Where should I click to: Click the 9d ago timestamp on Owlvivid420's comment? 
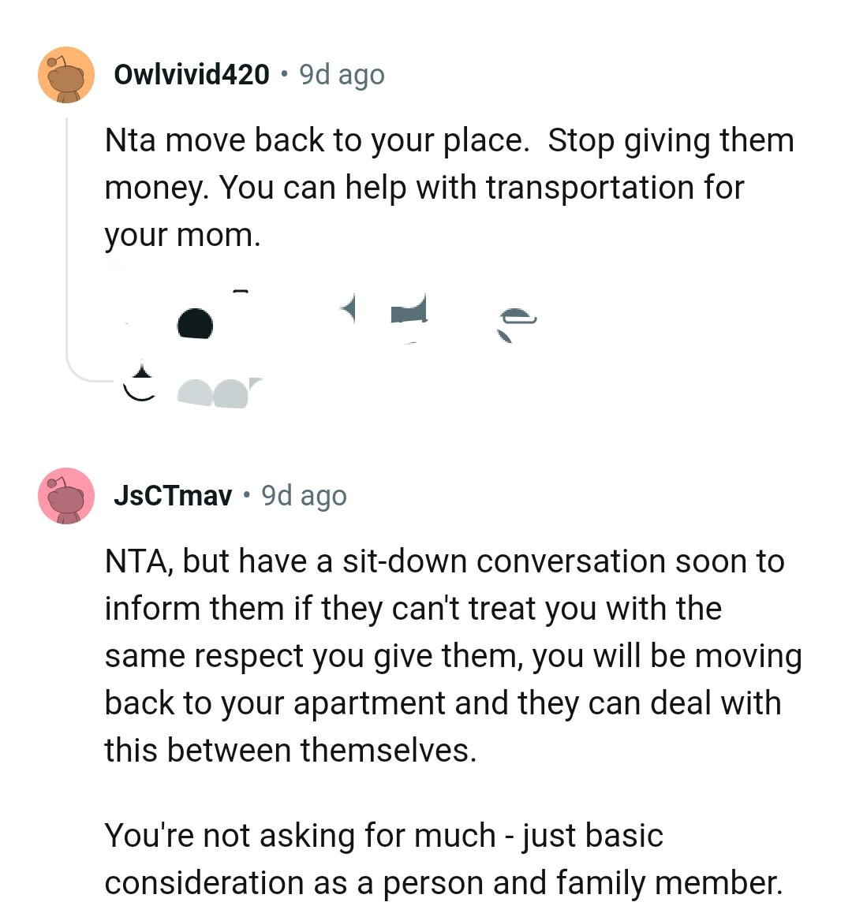(340, 73)
